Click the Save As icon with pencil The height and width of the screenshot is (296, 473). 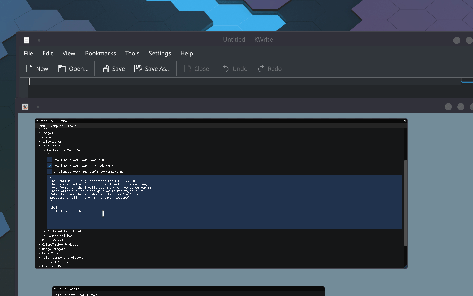click(x=138, y=68)
